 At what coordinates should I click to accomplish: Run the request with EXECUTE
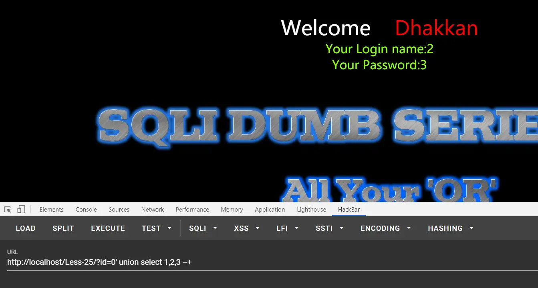pyautogui.click(x=108, y=228)
